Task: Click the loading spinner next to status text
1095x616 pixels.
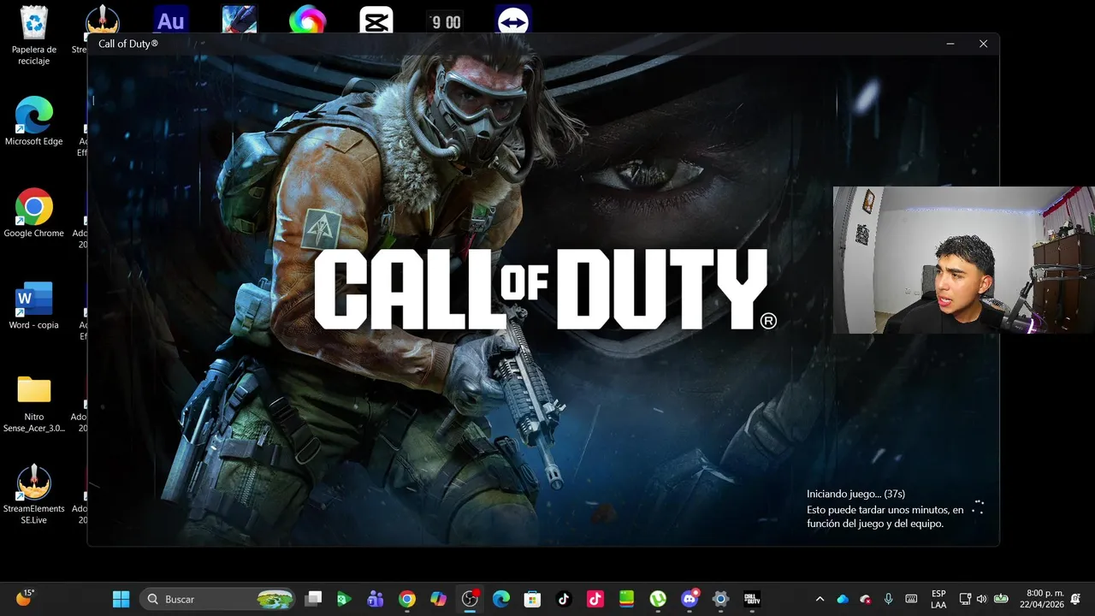Action: 978,508
